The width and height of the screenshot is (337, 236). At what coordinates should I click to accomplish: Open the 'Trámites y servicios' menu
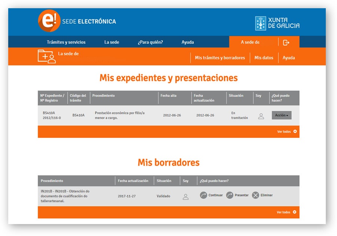66,42
